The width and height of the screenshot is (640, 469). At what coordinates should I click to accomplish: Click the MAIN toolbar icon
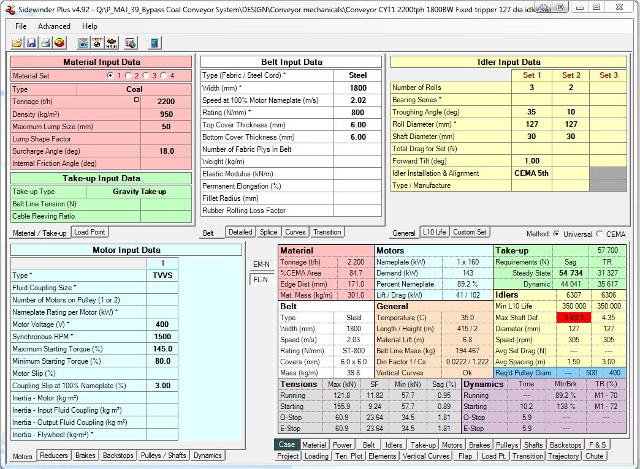pos(112,43)
